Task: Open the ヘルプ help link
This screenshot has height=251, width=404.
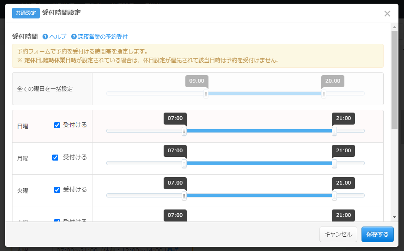Action: point(58,36)
